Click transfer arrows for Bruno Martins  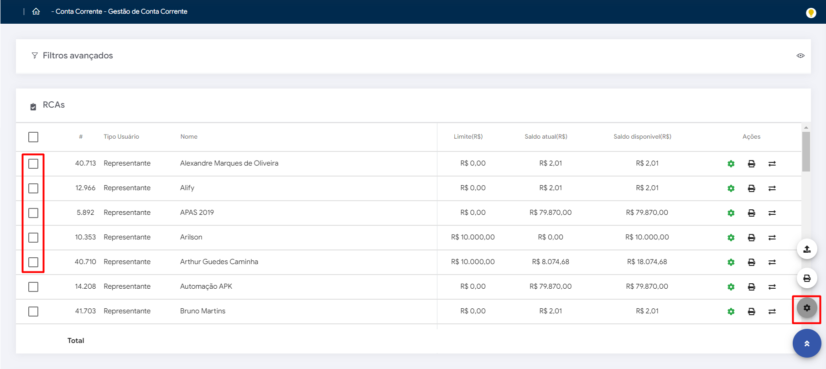tap(772, 312)
